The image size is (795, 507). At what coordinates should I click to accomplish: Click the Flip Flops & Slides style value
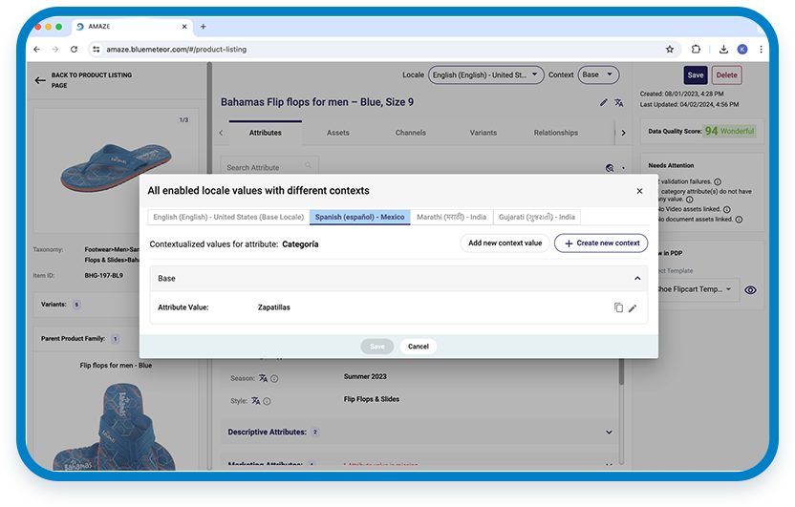[371, 399]
